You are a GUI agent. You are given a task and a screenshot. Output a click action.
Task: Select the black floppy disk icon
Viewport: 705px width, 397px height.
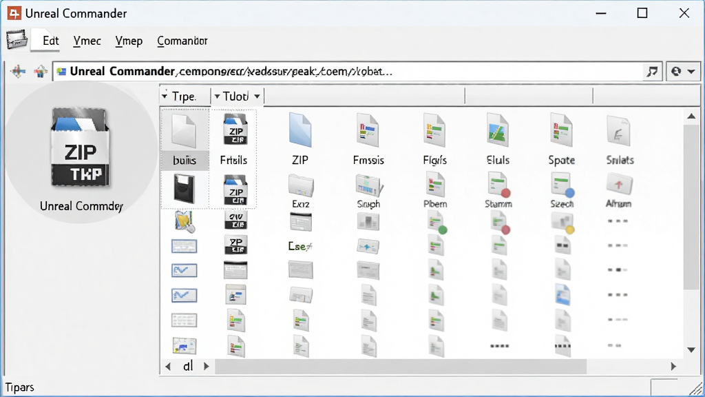[x=185, y=189]
